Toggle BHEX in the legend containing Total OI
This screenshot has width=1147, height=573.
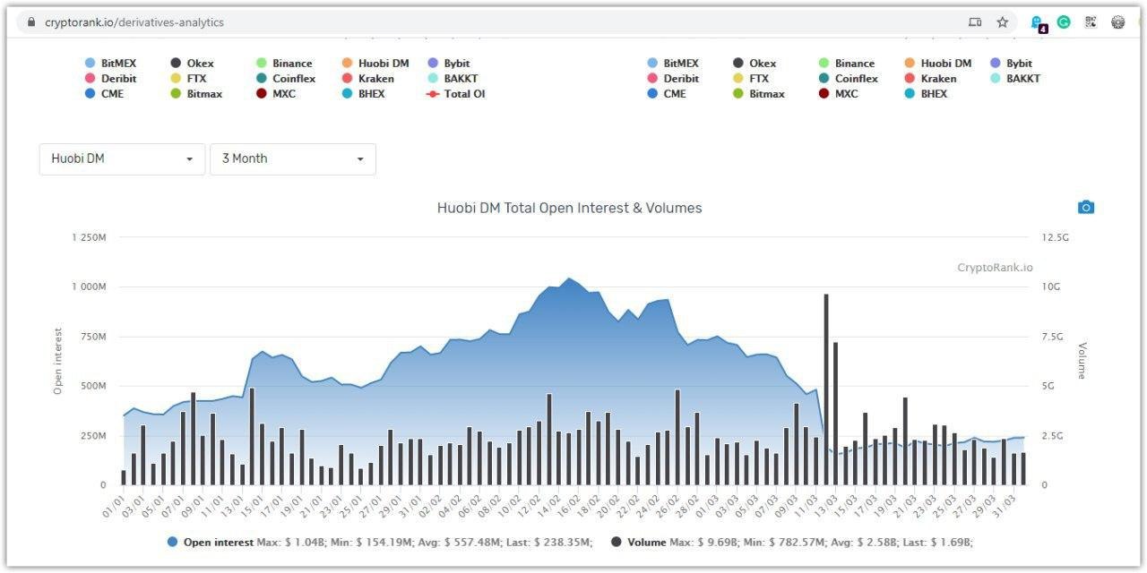click(363, 94)
